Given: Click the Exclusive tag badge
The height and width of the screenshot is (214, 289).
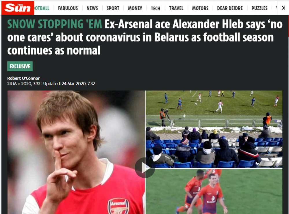Looking at the screenshot, I should click(20, 66).
